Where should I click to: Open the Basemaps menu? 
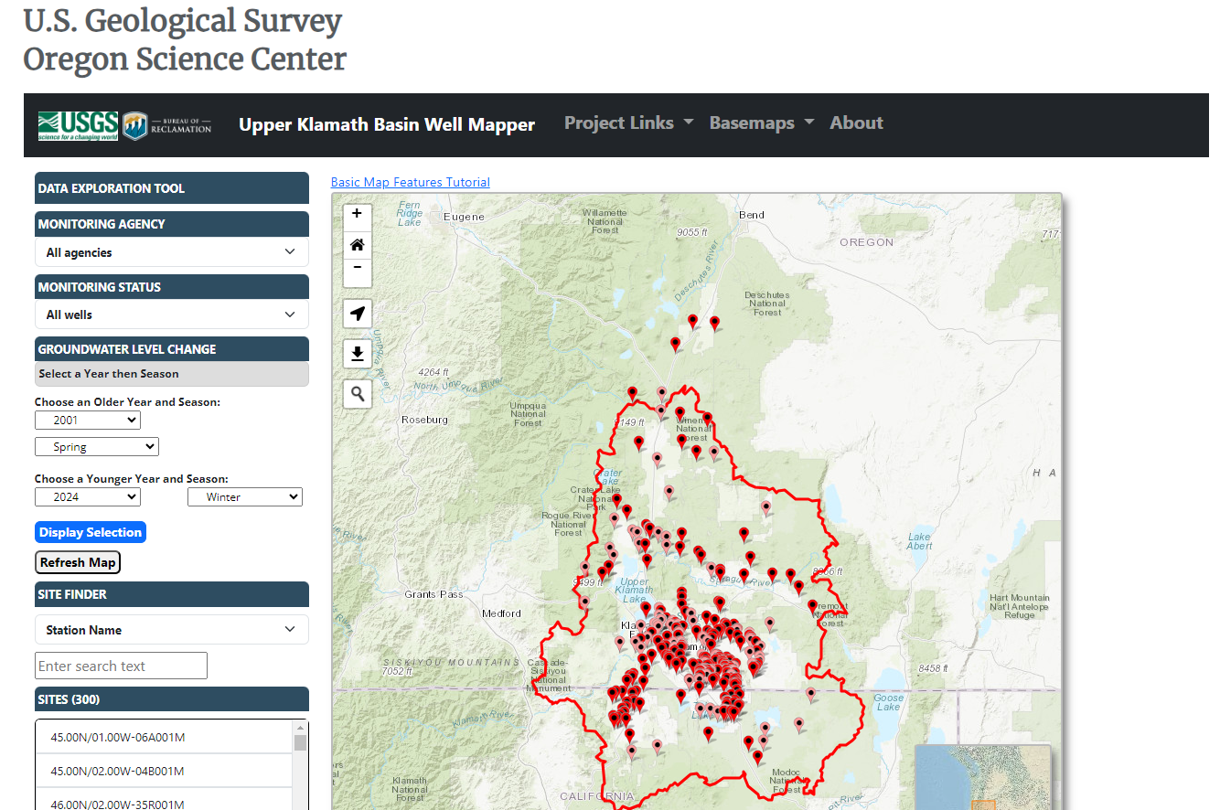(x=761, y=122)
